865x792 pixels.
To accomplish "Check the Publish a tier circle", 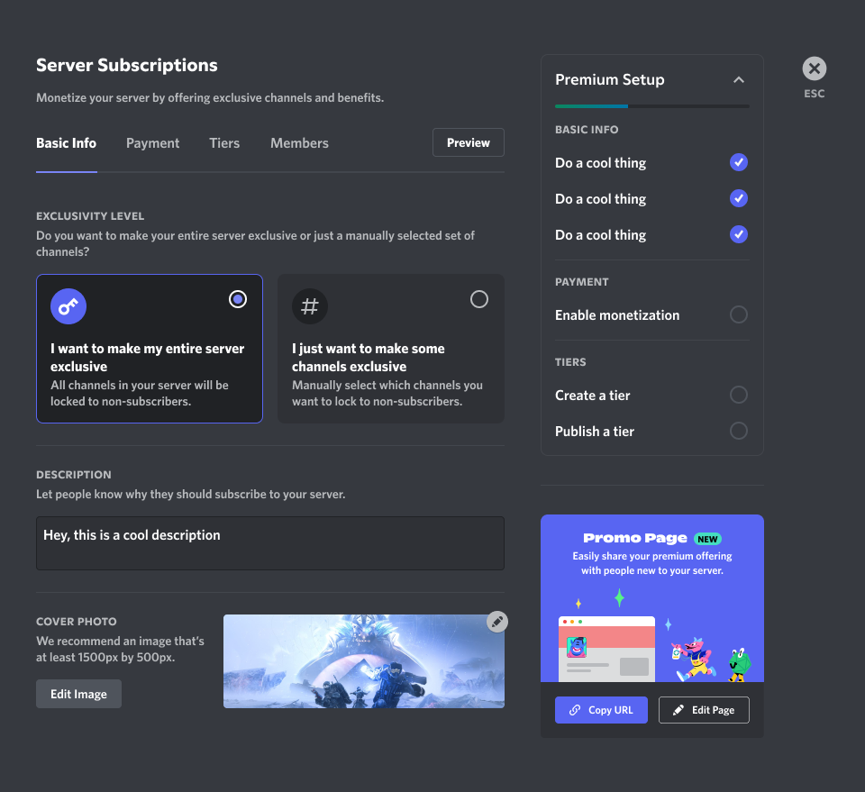I will pyautogui.click(x=739, y=431).
